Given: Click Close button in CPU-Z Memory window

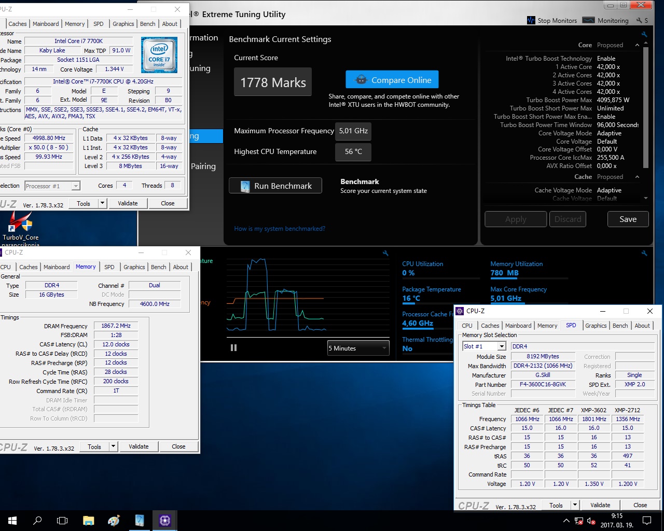Looking at the screenshot, I should coord(178,446).
